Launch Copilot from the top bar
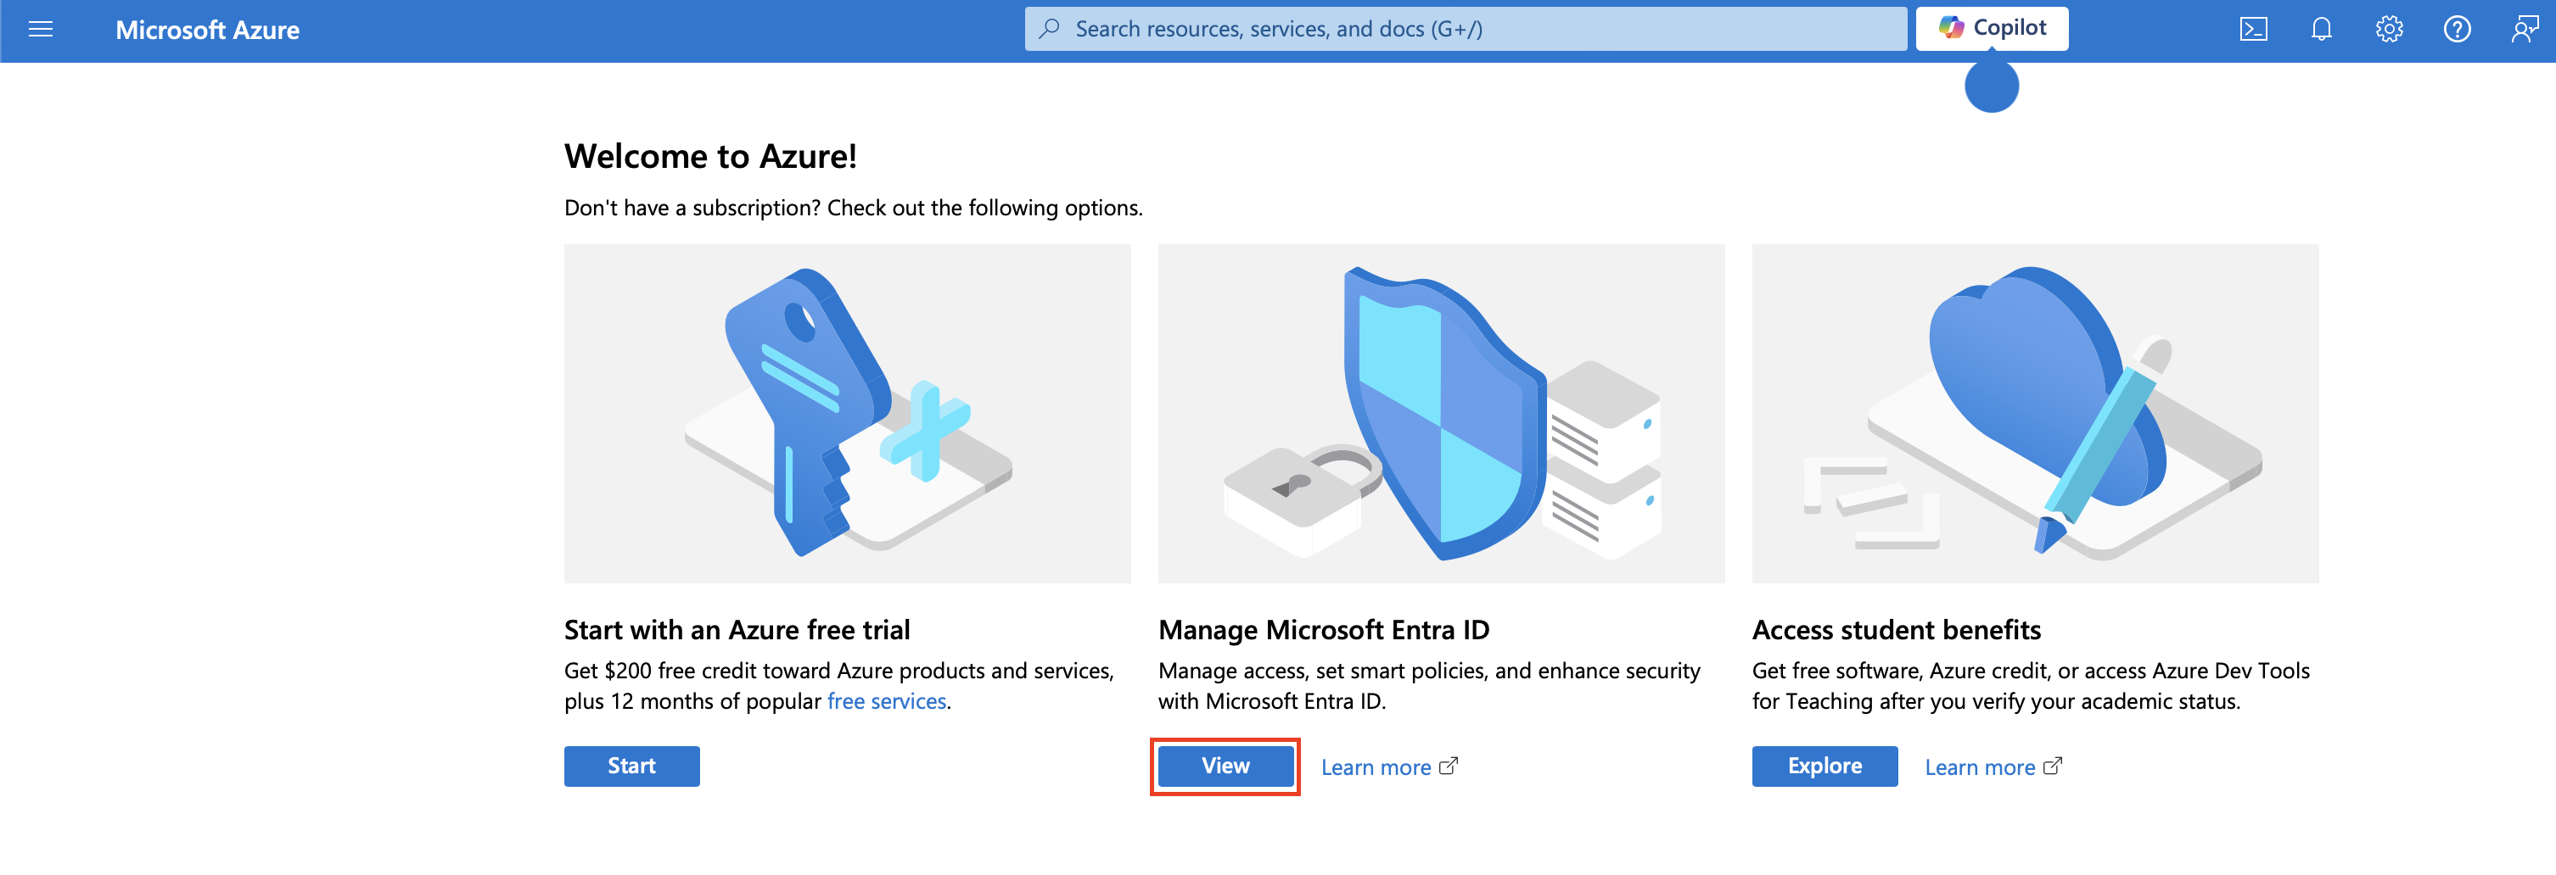Image resolution: width=2556 pixels, height=875 pixels. [x=1992, y=29]
